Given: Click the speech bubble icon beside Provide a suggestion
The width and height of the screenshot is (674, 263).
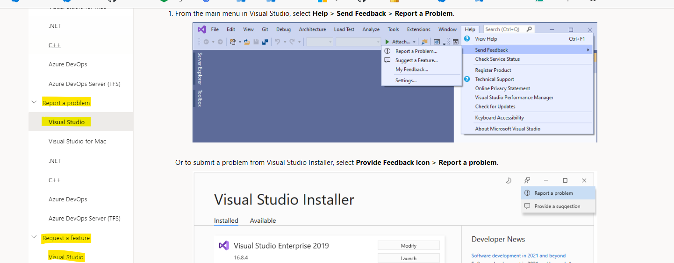Looking at the screenshot, I should (x=527, y=206).
